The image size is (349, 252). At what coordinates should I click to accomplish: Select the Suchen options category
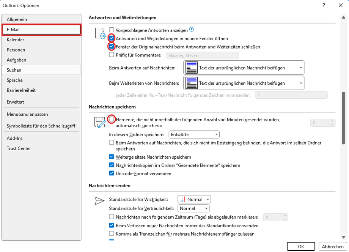click(41, 70)
